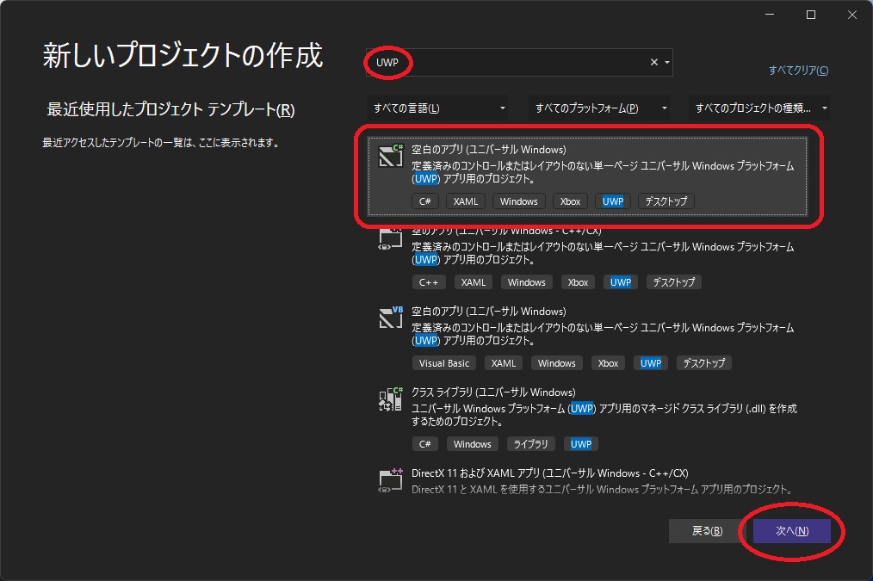Viewport: 873px width, 581px height.
Task: Click the ライブラリ tag on the class library template
Action: [x=530, y=444]
